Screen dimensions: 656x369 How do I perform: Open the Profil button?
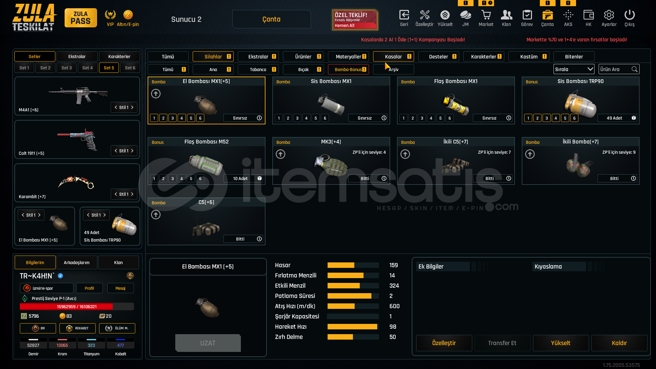point(89,288)
